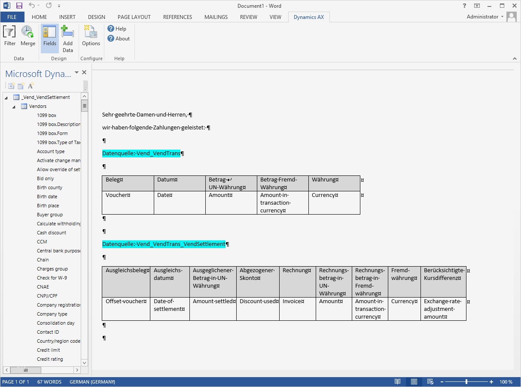The width and height of the screenshot is (521, 387).
Task: Save the document with the floppy icon
Action: (x=19, y=6)
